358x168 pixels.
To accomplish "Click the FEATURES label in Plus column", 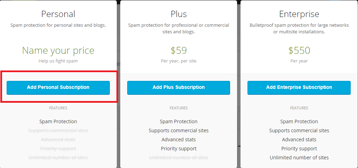I will [179, 108].
